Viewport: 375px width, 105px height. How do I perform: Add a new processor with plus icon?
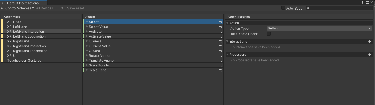click(x=370, y=55)
